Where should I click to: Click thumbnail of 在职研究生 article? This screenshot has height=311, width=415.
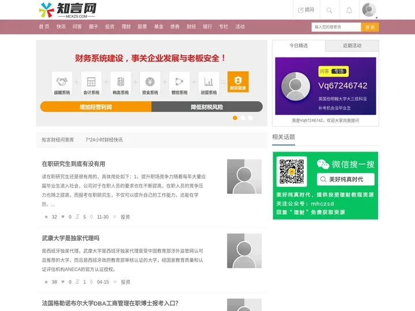pyautogui.click(x=244, y=176)
